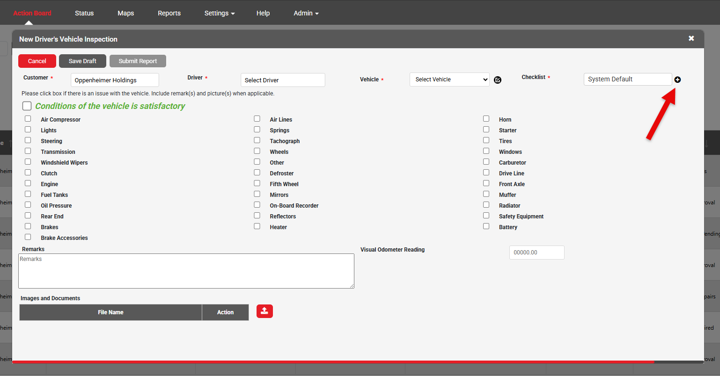Toggle the Muffer checkbox
The width and height of the screenshot is (720, 376).
point(486,194)
